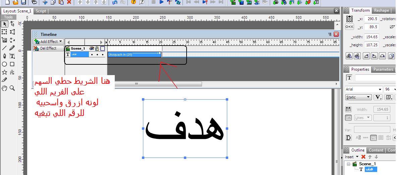The height and width of the screenshot is (175, 397).
Task: Choose the Autoshape star tool
Action: (x=4, y=72)
